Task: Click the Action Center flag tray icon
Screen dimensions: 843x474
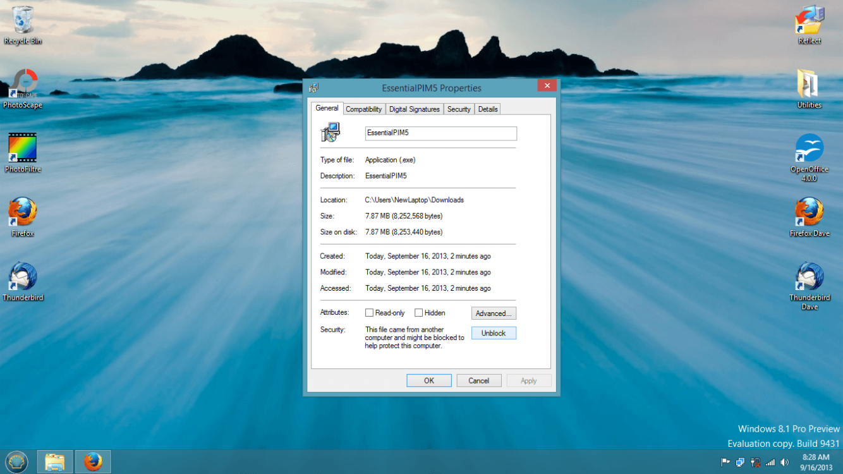Action: 725,462
